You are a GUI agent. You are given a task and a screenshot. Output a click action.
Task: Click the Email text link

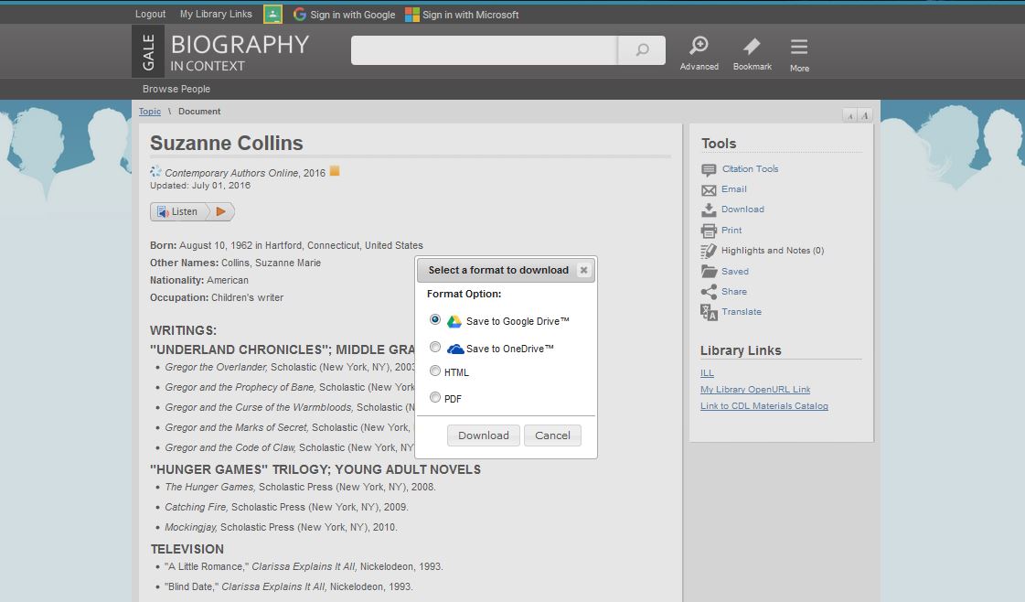tap(734, 189)
